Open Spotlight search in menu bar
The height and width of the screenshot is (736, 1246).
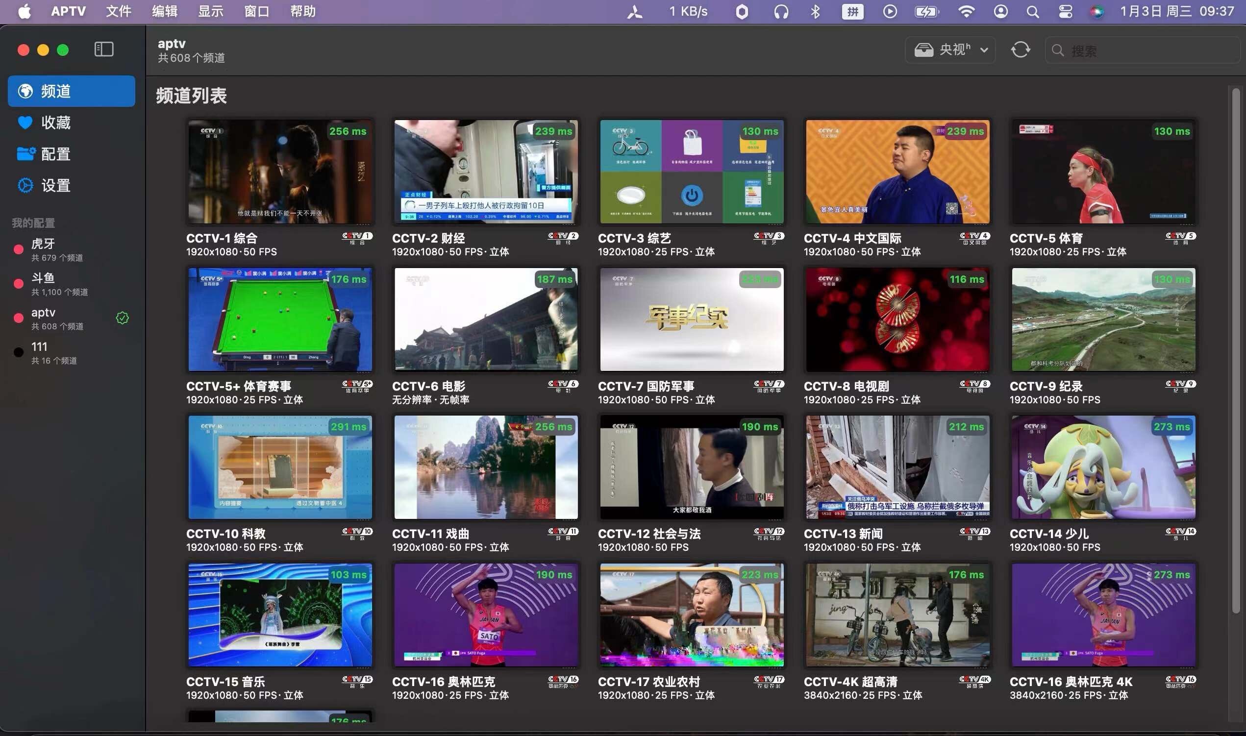1033,11
